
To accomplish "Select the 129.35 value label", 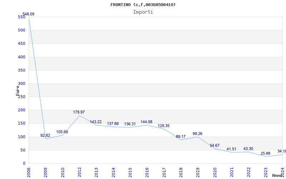I will 164,126.
